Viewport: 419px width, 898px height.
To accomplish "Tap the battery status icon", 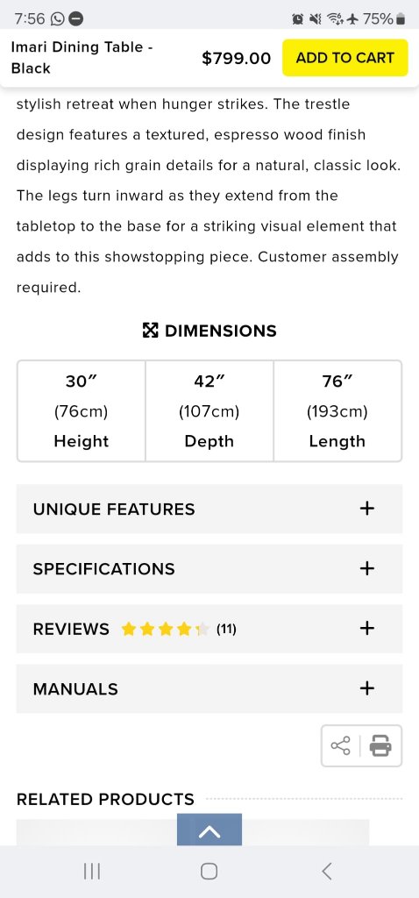I will pos(401,19).
